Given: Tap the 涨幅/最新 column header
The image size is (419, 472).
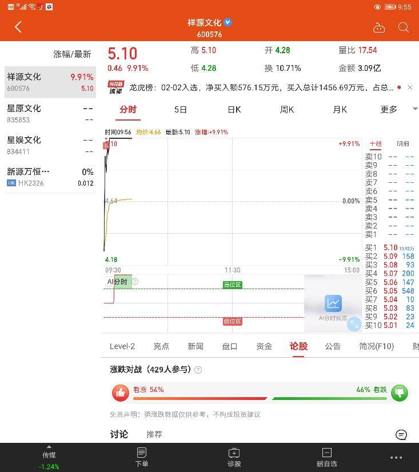Looking at the screenshot, I should (72, 54).
